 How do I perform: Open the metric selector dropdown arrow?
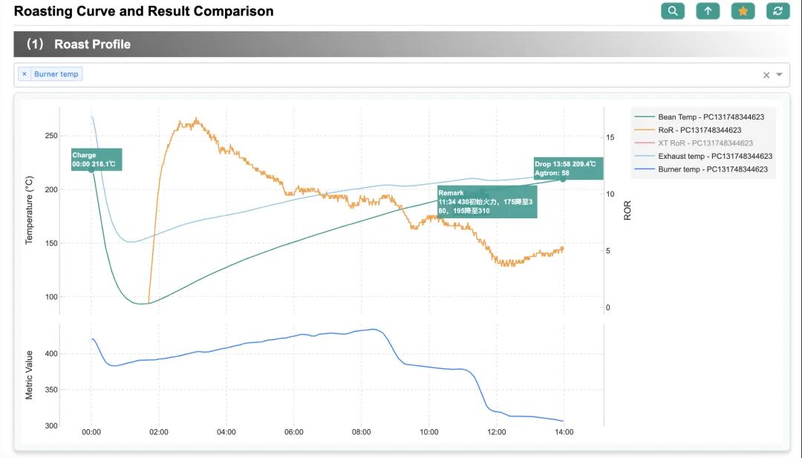pos(779,75)
